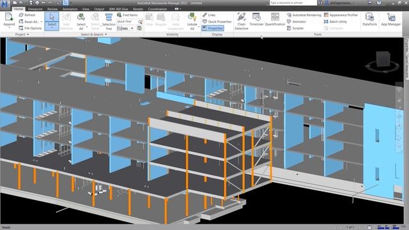Open File Options

(30, 28)
